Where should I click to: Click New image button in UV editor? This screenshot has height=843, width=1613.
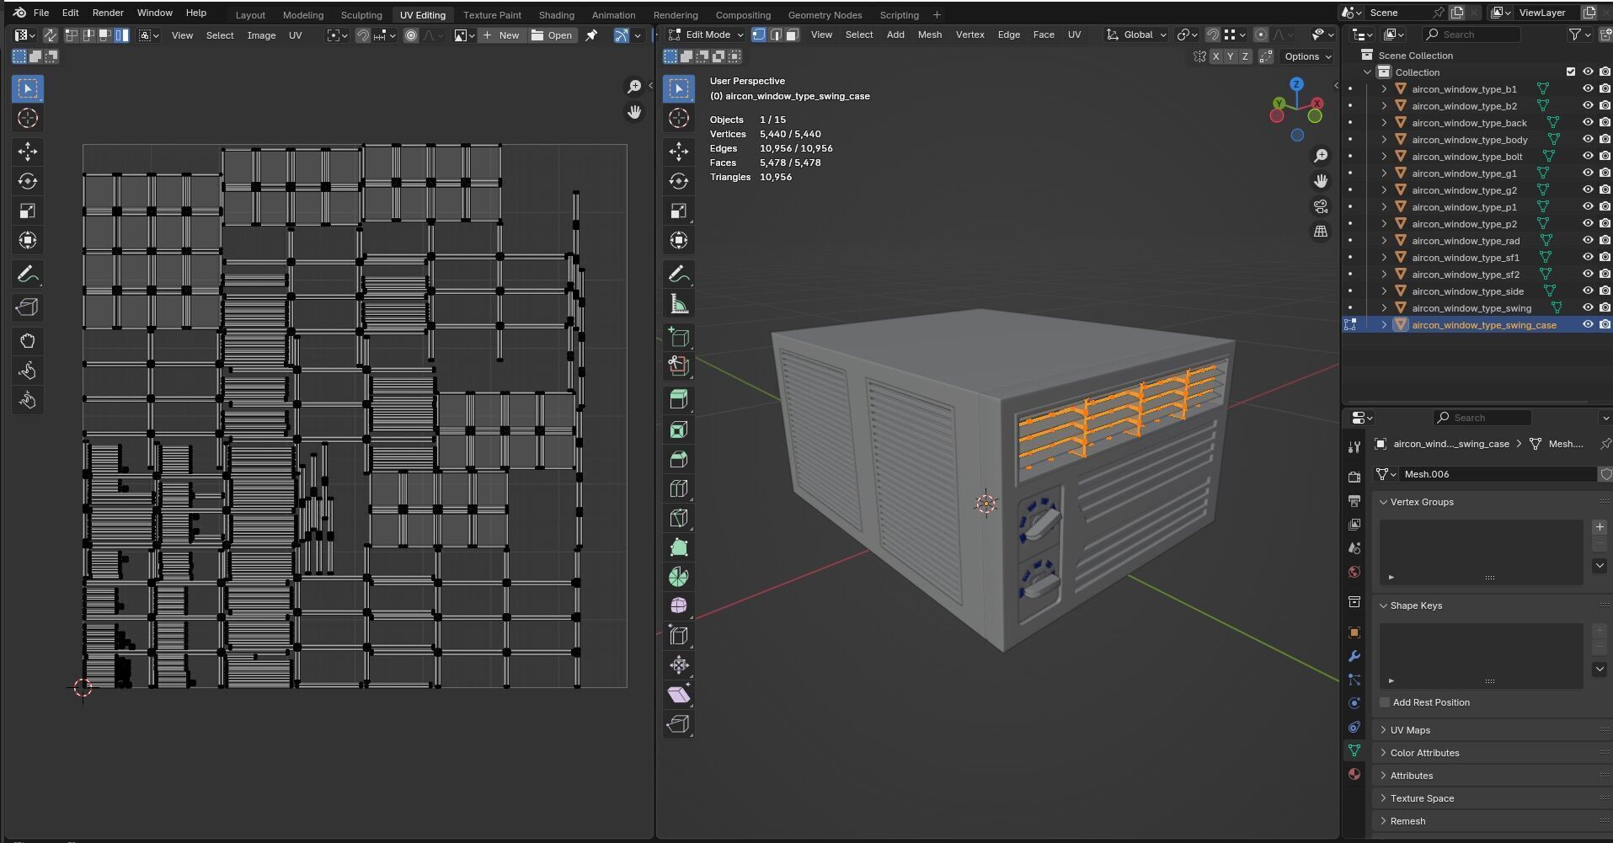[502, 35]
